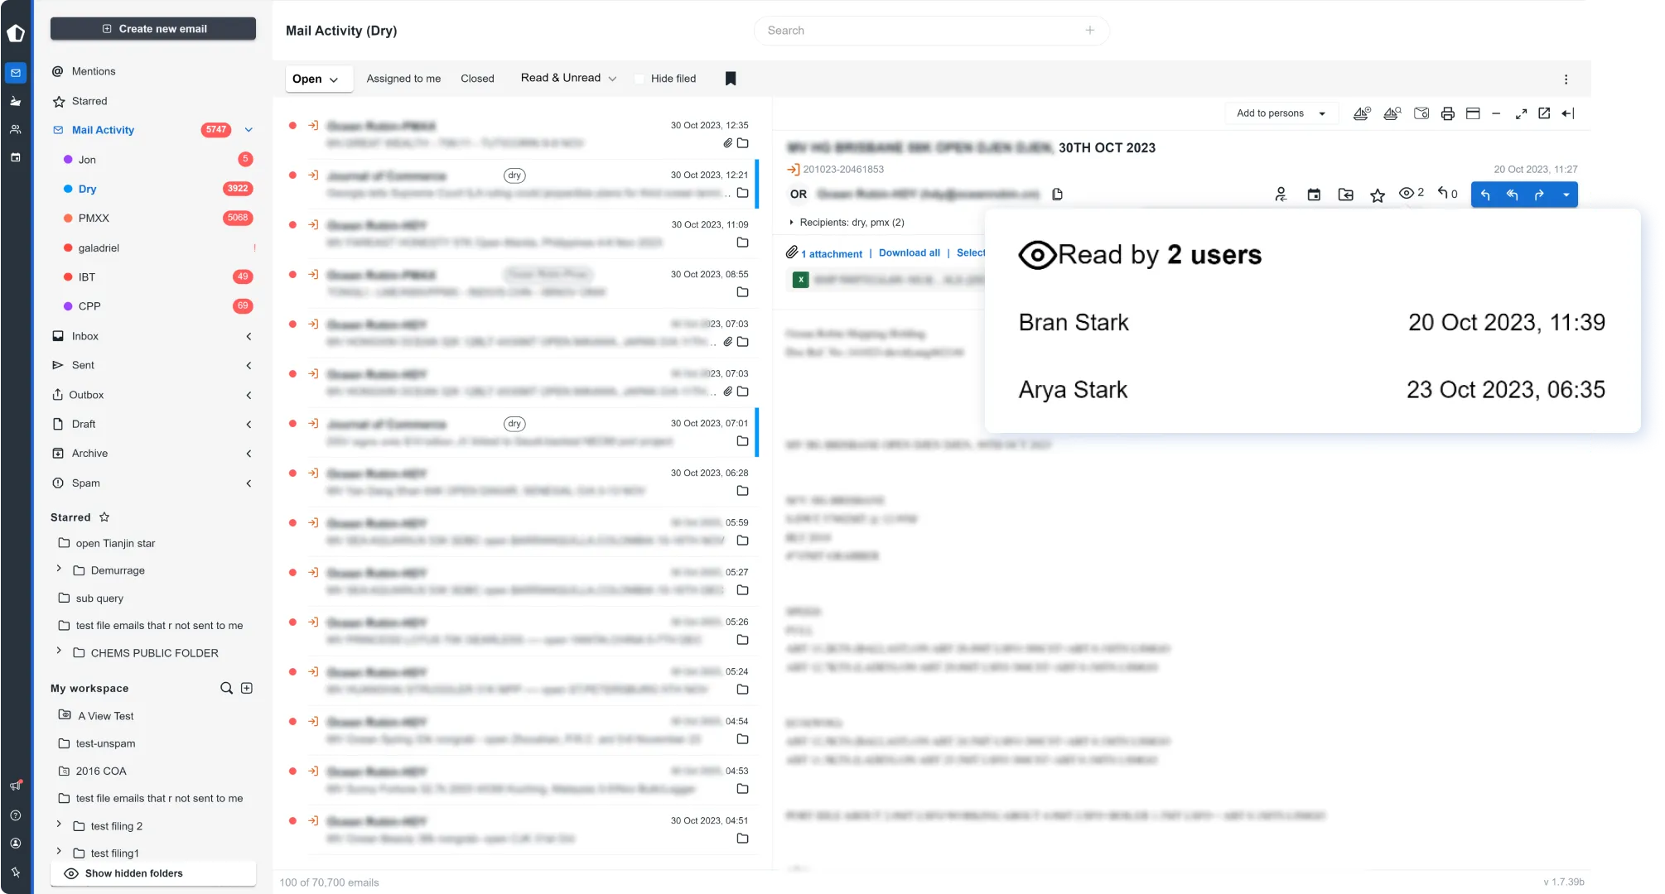
Task: Switch to the Closed tab
Action: [477, 78]
